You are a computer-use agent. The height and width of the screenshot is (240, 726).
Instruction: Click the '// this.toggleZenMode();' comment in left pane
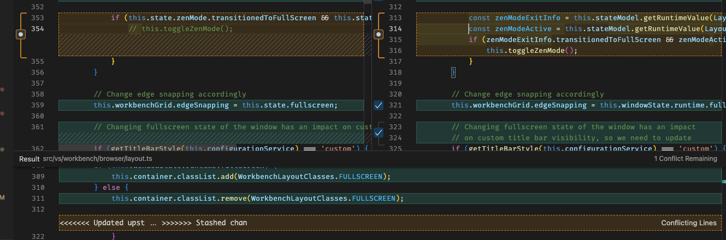tap(181, 29)
